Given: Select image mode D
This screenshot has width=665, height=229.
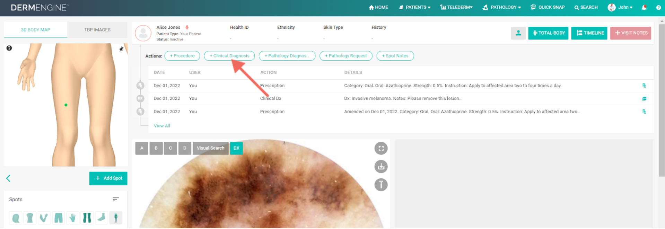Looking at the screenshot, I should tap(185, 148).
